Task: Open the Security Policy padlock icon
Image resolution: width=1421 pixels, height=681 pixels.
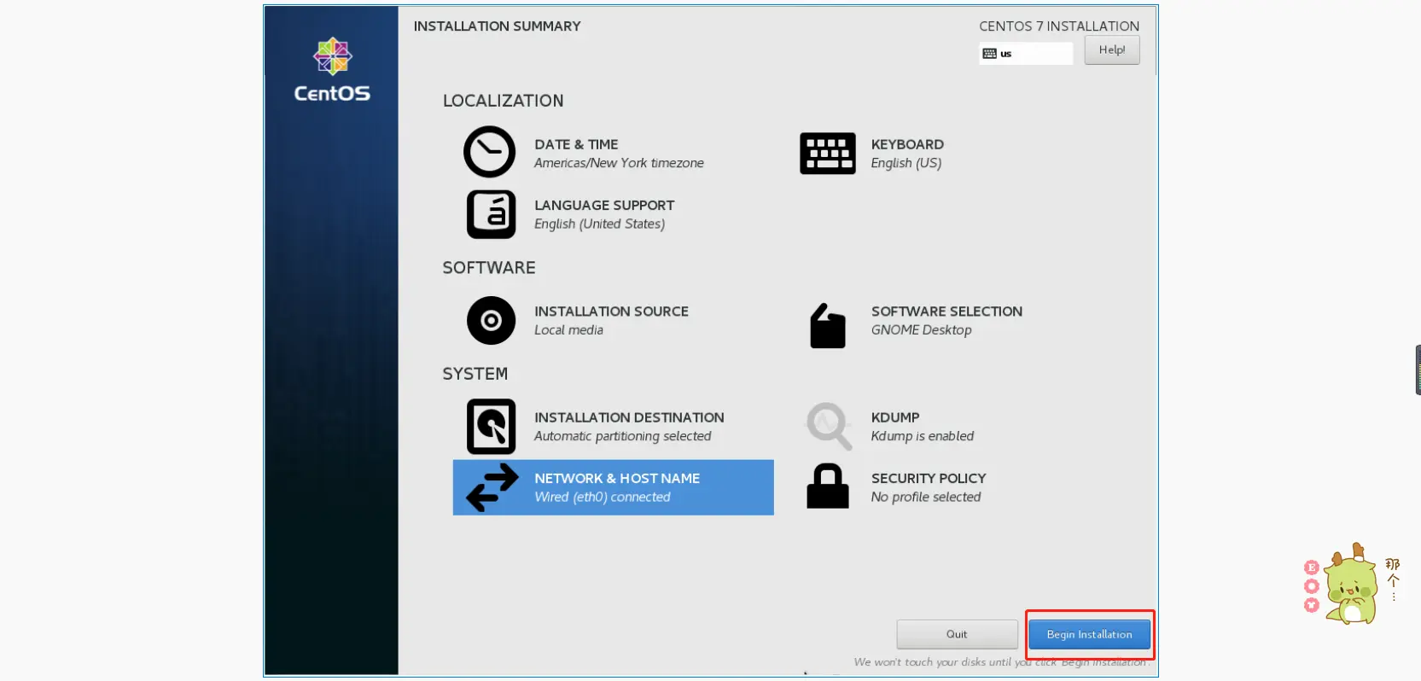Action: (x=827, y=486)
